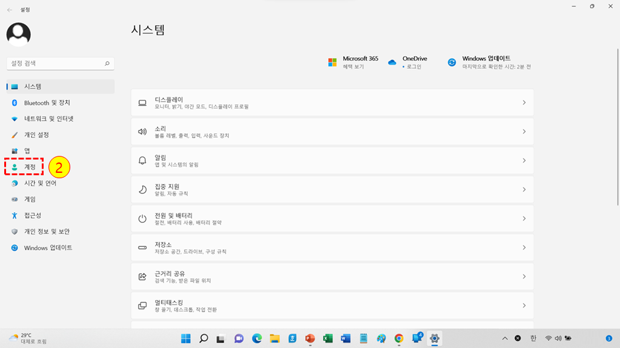
Task: Open the volume tray icon
Action: pyautogui.click(x=558, y=338)
